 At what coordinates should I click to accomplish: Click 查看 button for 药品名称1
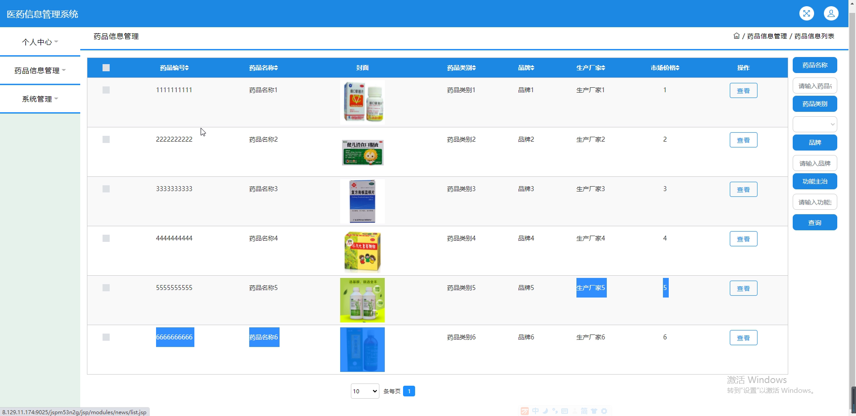tap(743, 90)
